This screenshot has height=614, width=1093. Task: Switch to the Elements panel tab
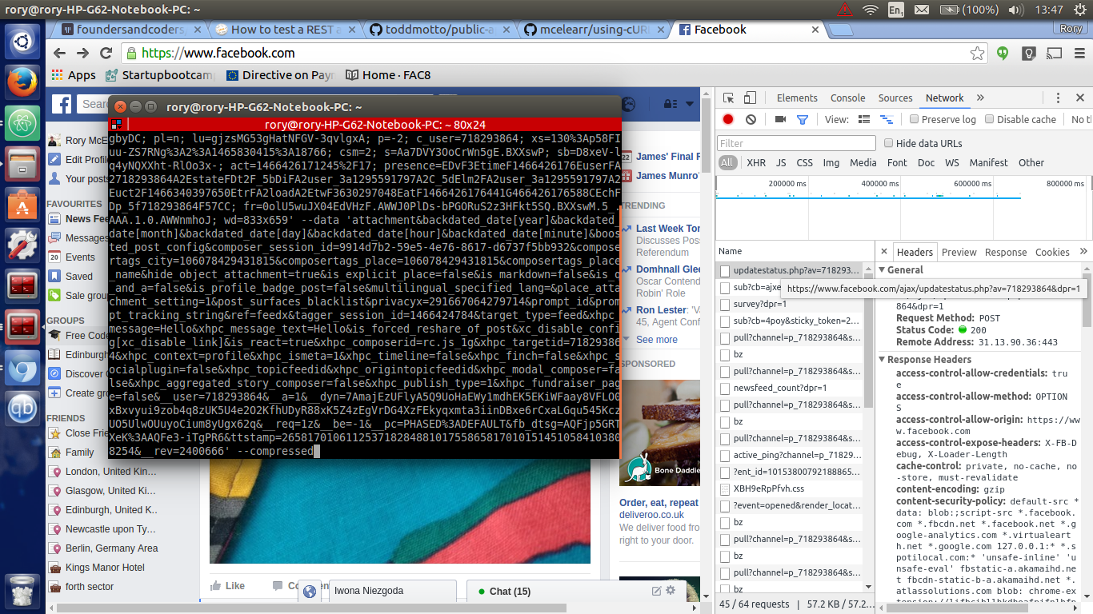[x=797, y=98]
